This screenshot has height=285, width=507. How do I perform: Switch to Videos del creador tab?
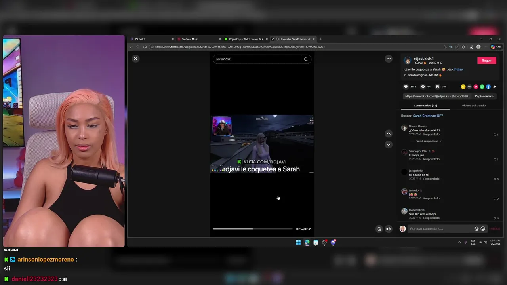474,106
